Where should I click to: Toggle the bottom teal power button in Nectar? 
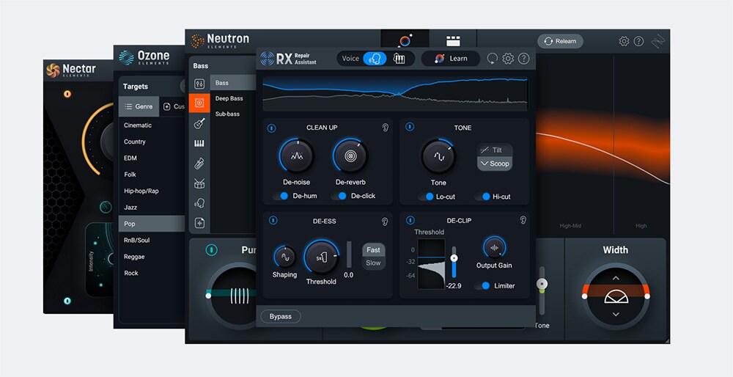click(67, 301)
